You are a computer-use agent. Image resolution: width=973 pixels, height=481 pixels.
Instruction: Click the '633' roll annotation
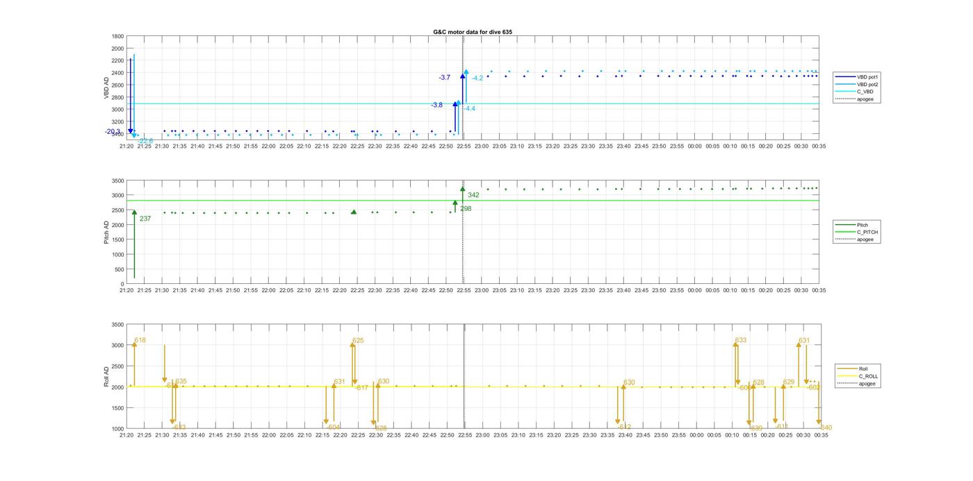click(741, 340)
